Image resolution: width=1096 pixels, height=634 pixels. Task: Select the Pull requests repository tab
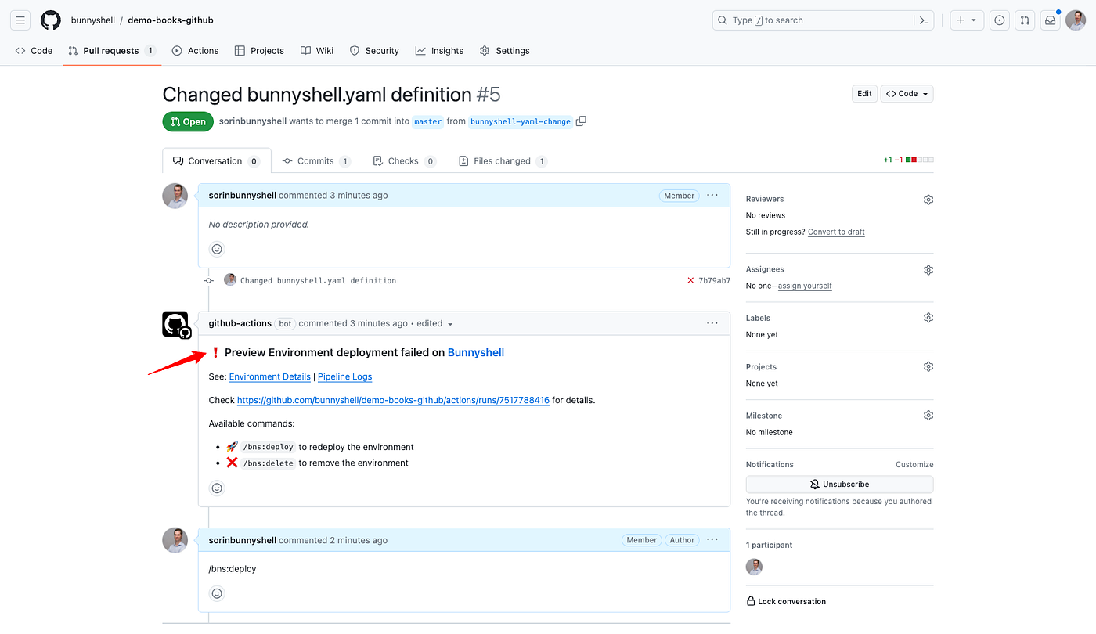(112, 51)
